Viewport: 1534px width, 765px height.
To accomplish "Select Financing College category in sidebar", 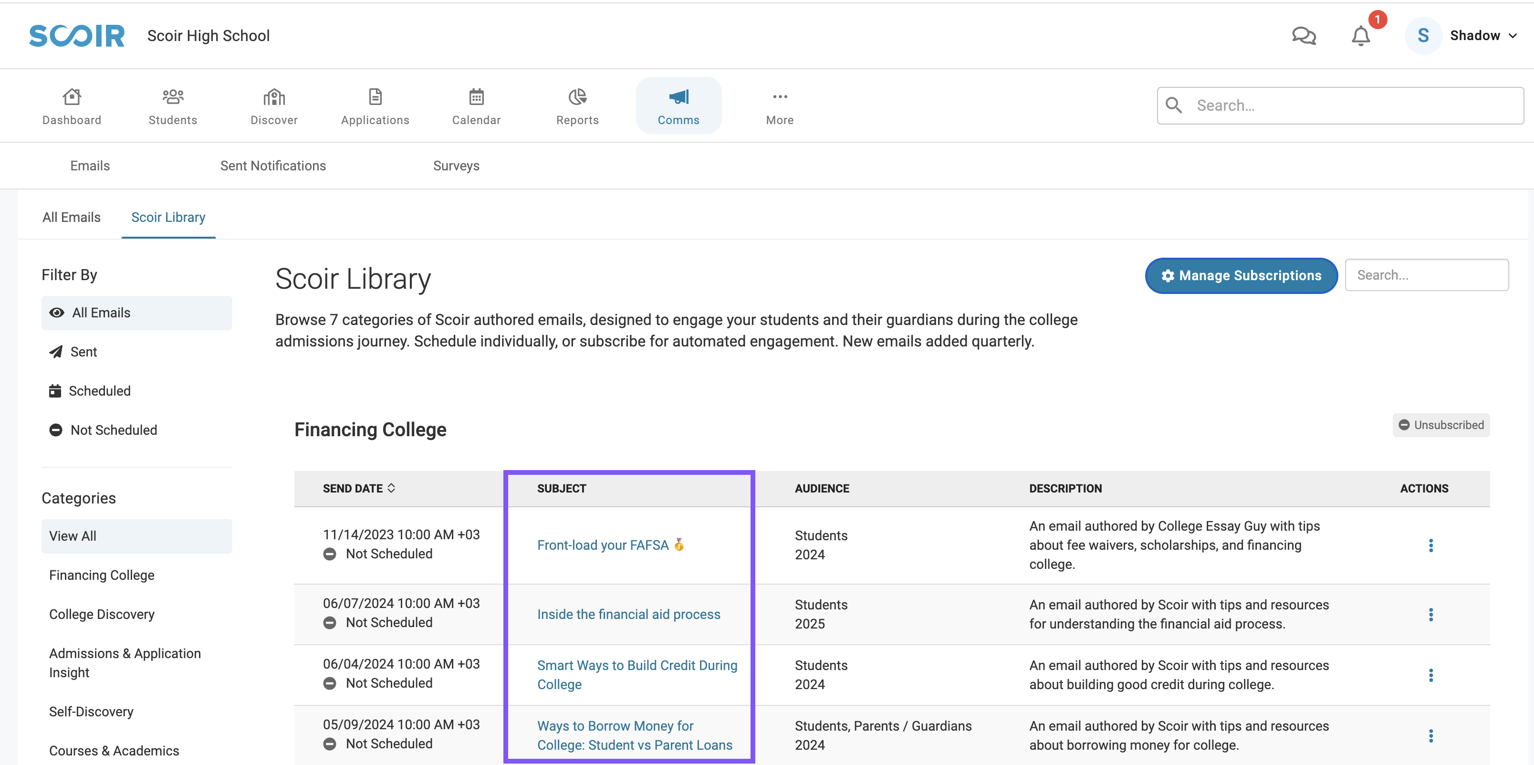I will (x=102, y=575).
